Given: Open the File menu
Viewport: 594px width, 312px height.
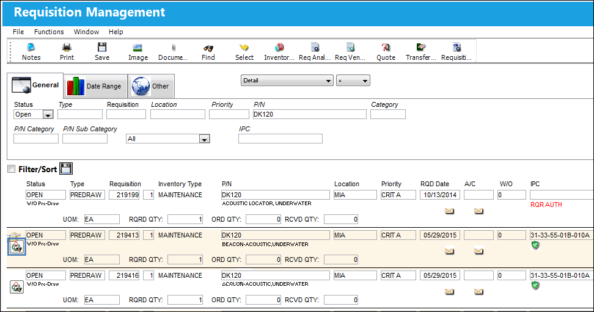Looking at the screenshot, I should pyautogui.click(x=18, y=32).
